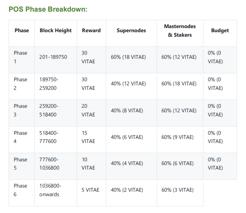
Task: Click the Phase 4 row label
Action: click(21, 137)
